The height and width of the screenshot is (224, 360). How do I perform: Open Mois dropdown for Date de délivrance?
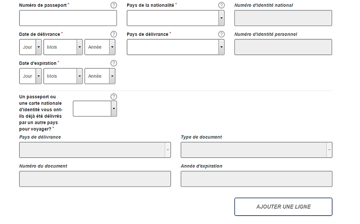tap(63, 47)
